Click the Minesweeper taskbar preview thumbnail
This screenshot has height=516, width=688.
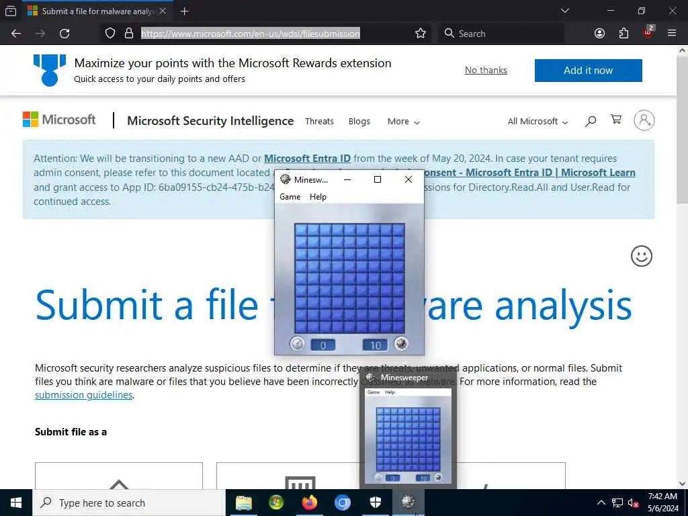[408, 435]
